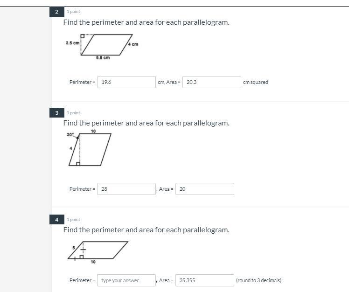The image size is (349, 292).
Task: Focus the perimeter input showing 28
Action: 126,189
